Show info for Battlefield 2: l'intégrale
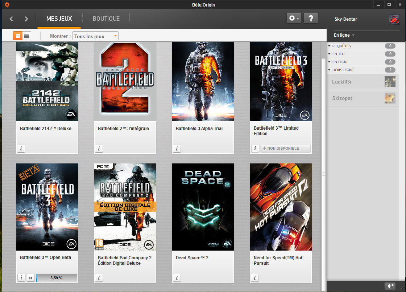 [x=99, y=149]
